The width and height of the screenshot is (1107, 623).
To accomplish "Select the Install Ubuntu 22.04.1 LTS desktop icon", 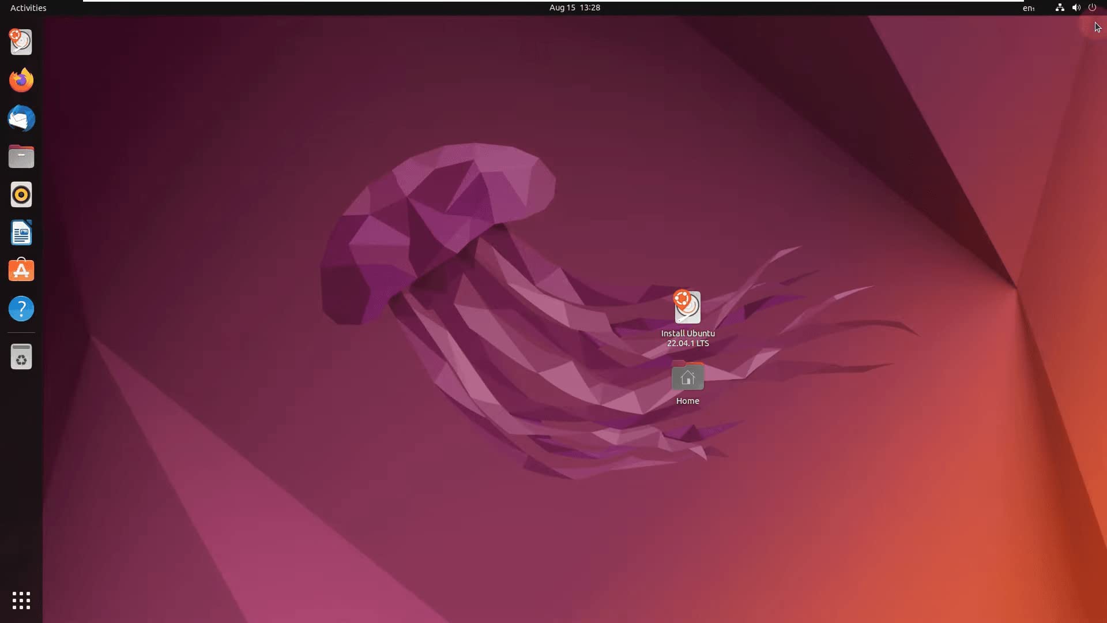I will 687,307.
